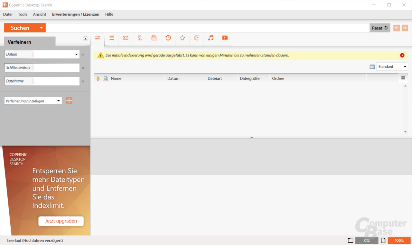Open the Erweiterungen / Lizenzen menu
The image size is (412, 245).
pyautogui.click(x=76, y=14)
